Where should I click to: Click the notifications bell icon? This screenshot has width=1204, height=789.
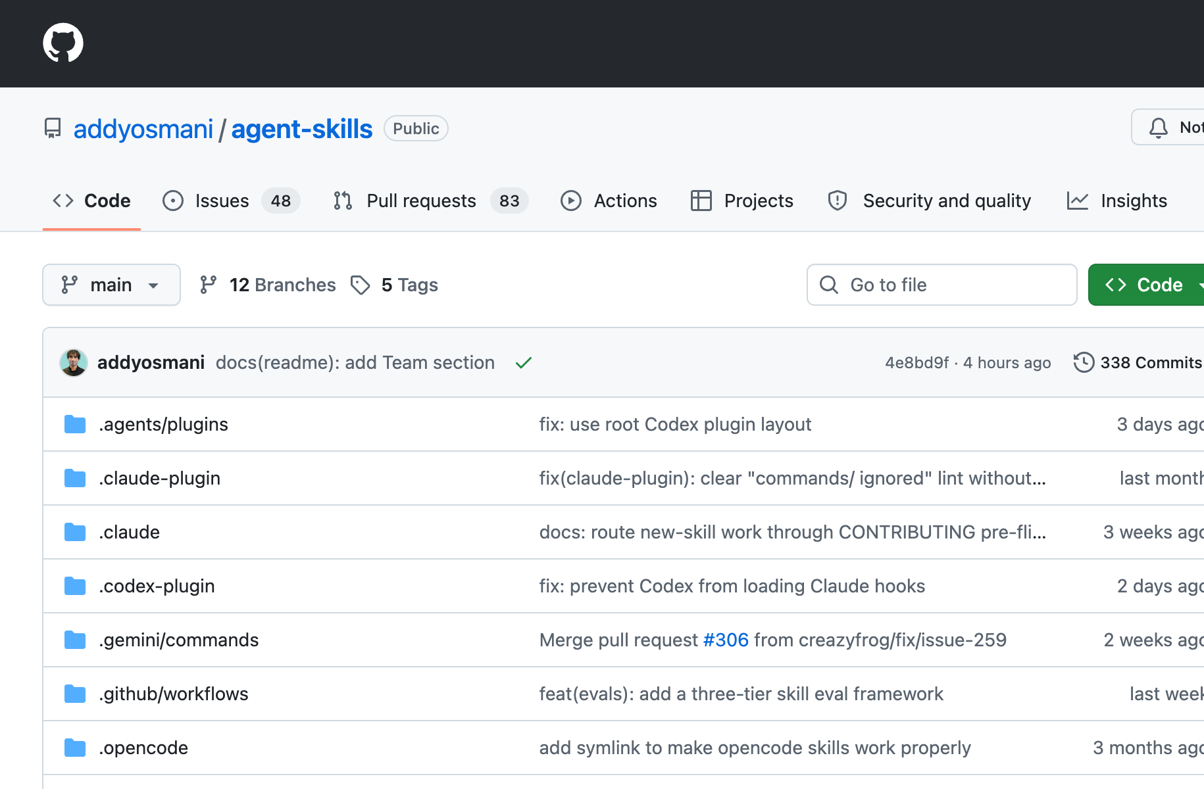[x=1159, y=128]
